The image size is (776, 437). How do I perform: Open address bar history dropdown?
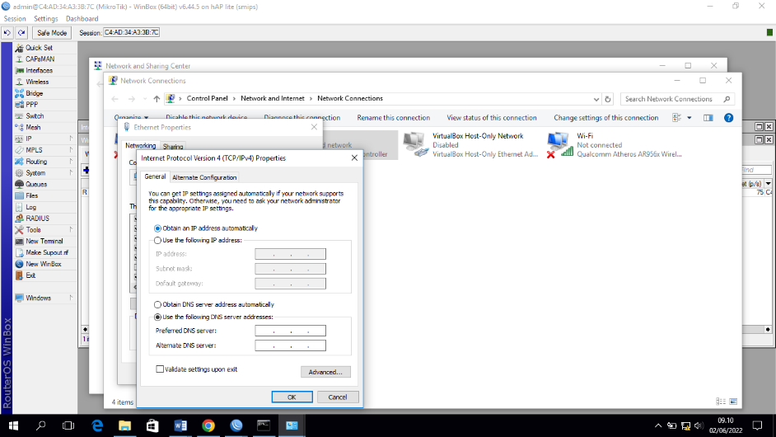pyautogui.click(x=596, y=99)
